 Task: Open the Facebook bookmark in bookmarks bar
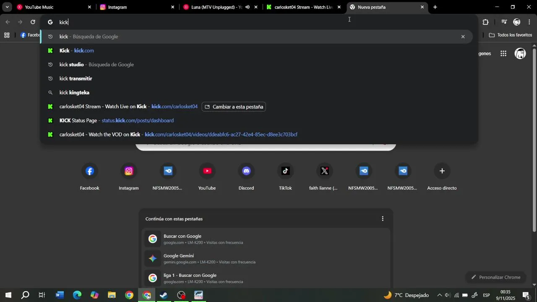[30, 35]
